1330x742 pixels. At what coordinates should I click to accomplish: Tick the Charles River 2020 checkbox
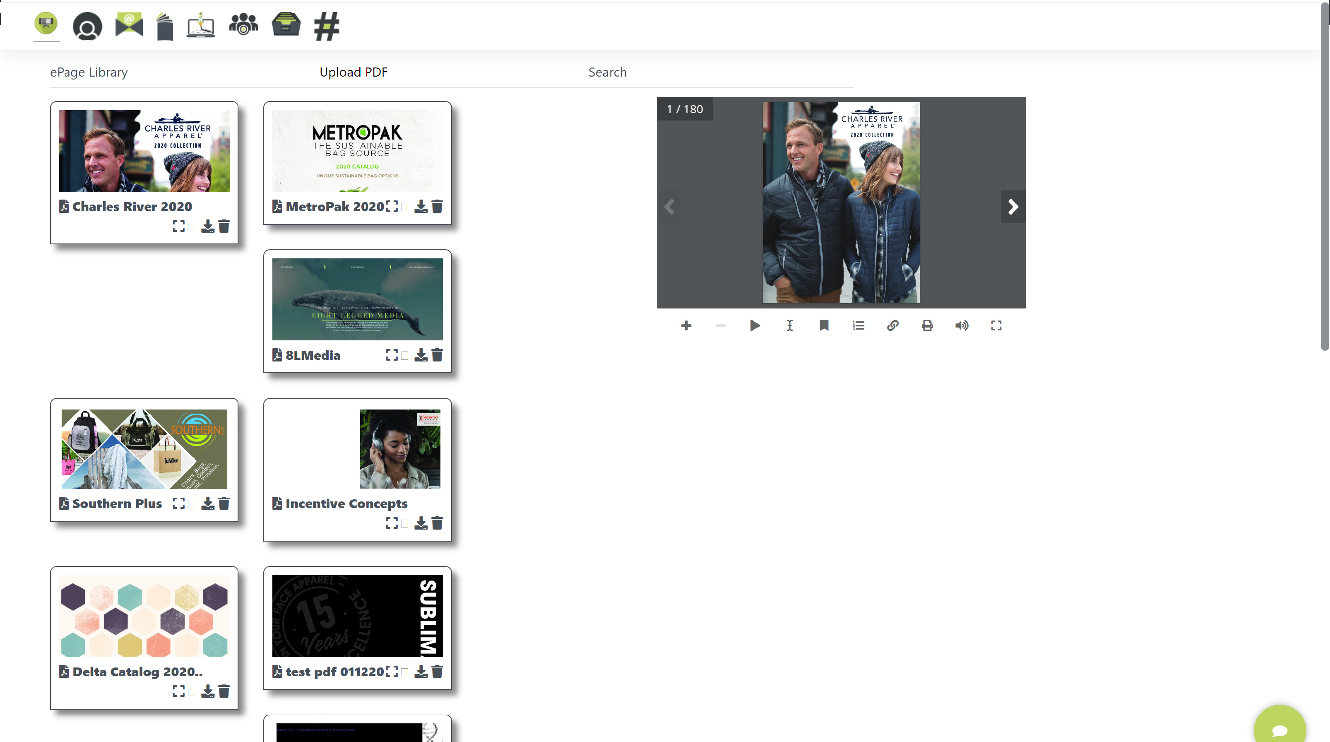click(x=192, y=226)
